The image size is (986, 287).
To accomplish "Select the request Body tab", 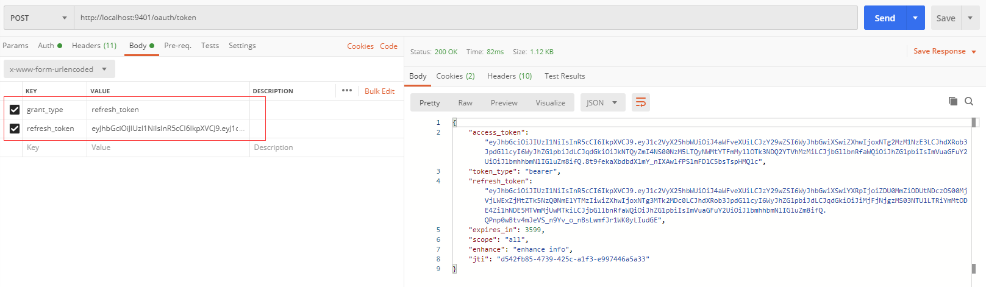I will [x=141, y=46].
